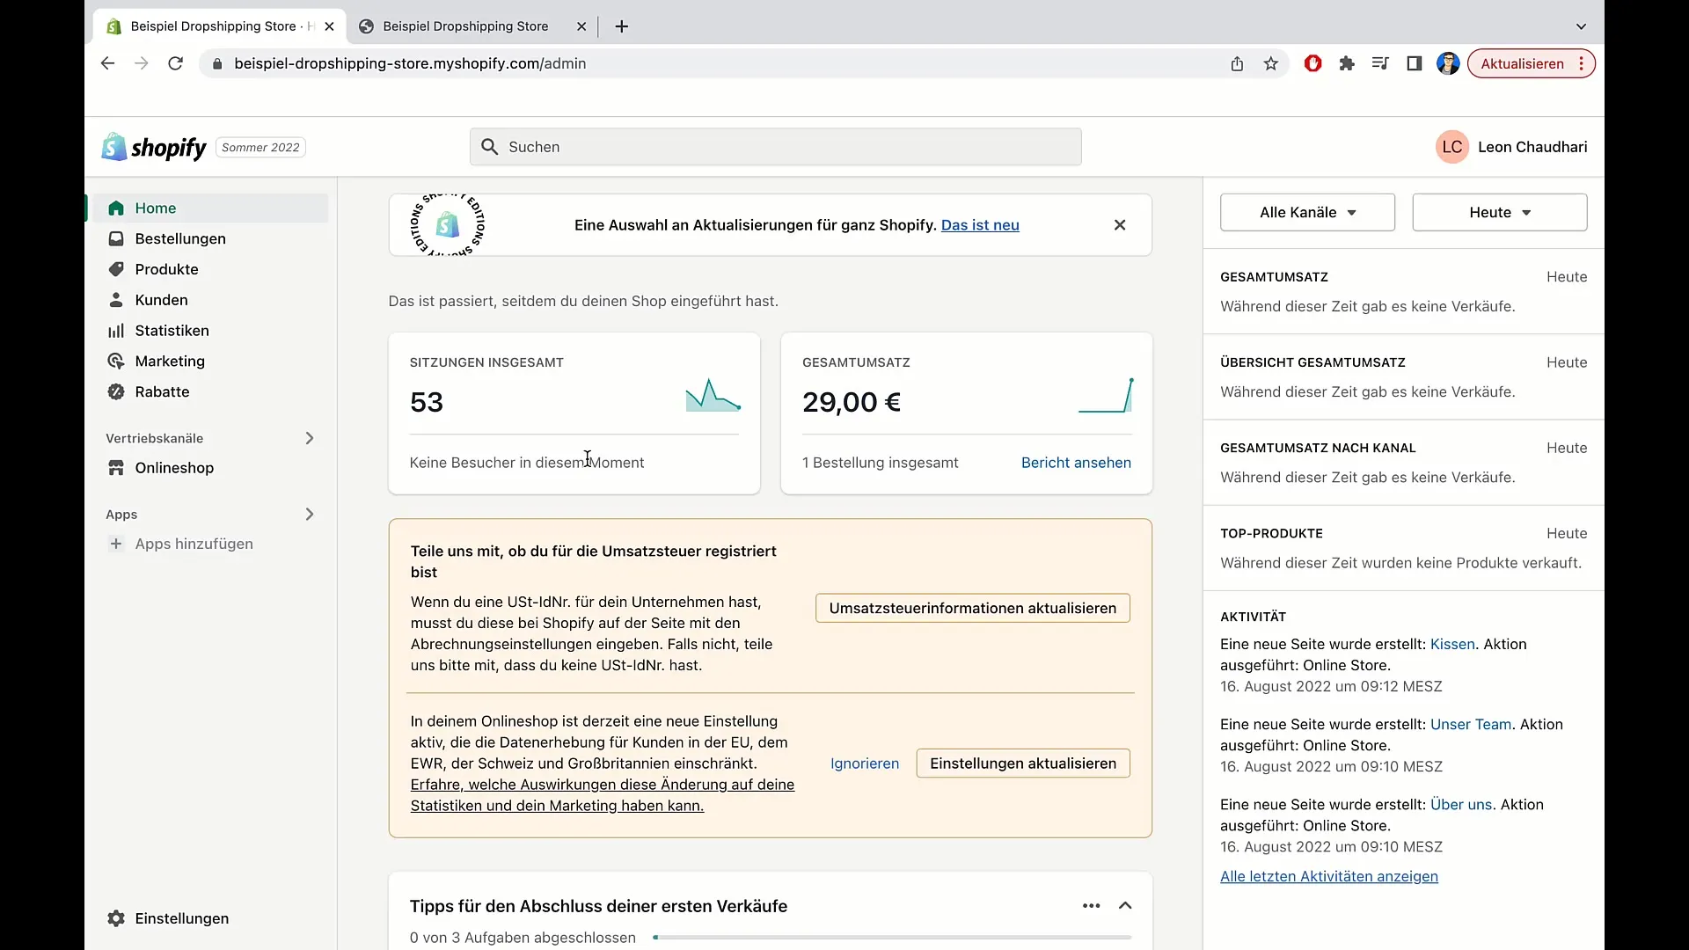This screenshot has height=950, width=1689.
Task: Open Bestellungen (Orders) section
Action: (179, 239)
